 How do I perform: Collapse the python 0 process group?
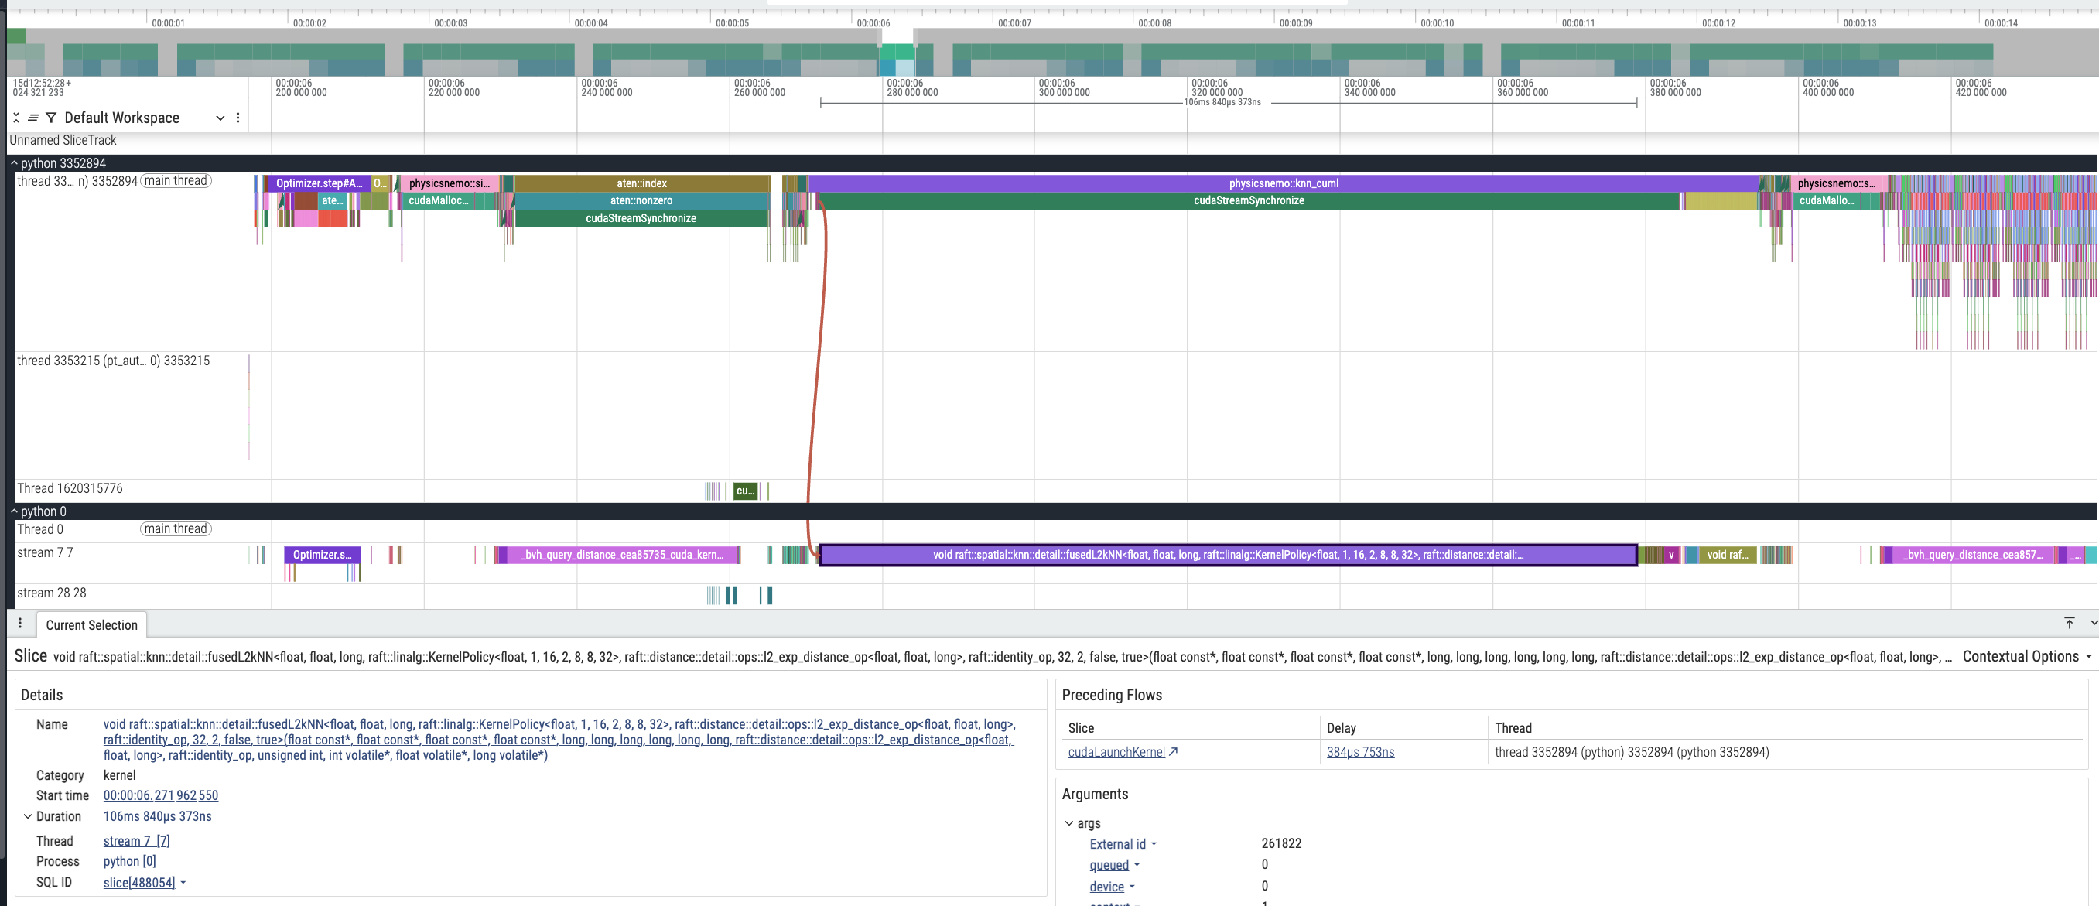coord(14,511)
